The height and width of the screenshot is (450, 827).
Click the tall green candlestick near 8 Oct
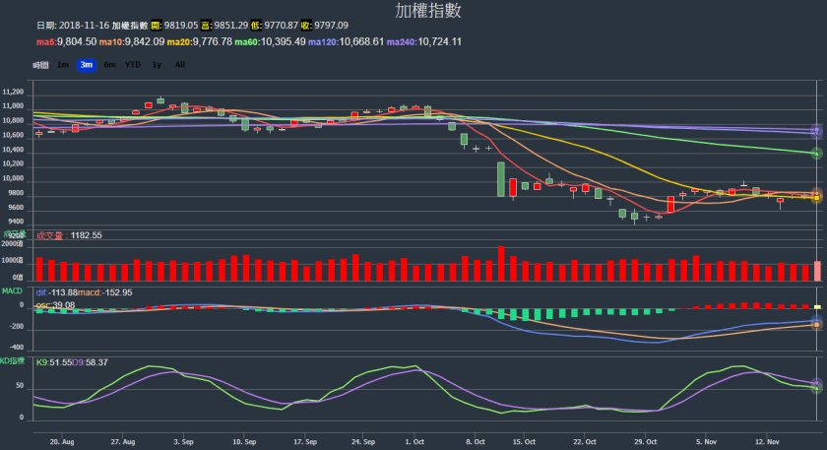click(x=500, y=179)
